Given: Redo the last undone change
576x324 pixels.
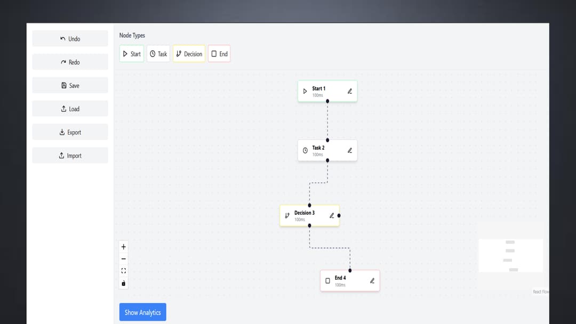Looking at the screenshot, I should click(x=70, y=61).
